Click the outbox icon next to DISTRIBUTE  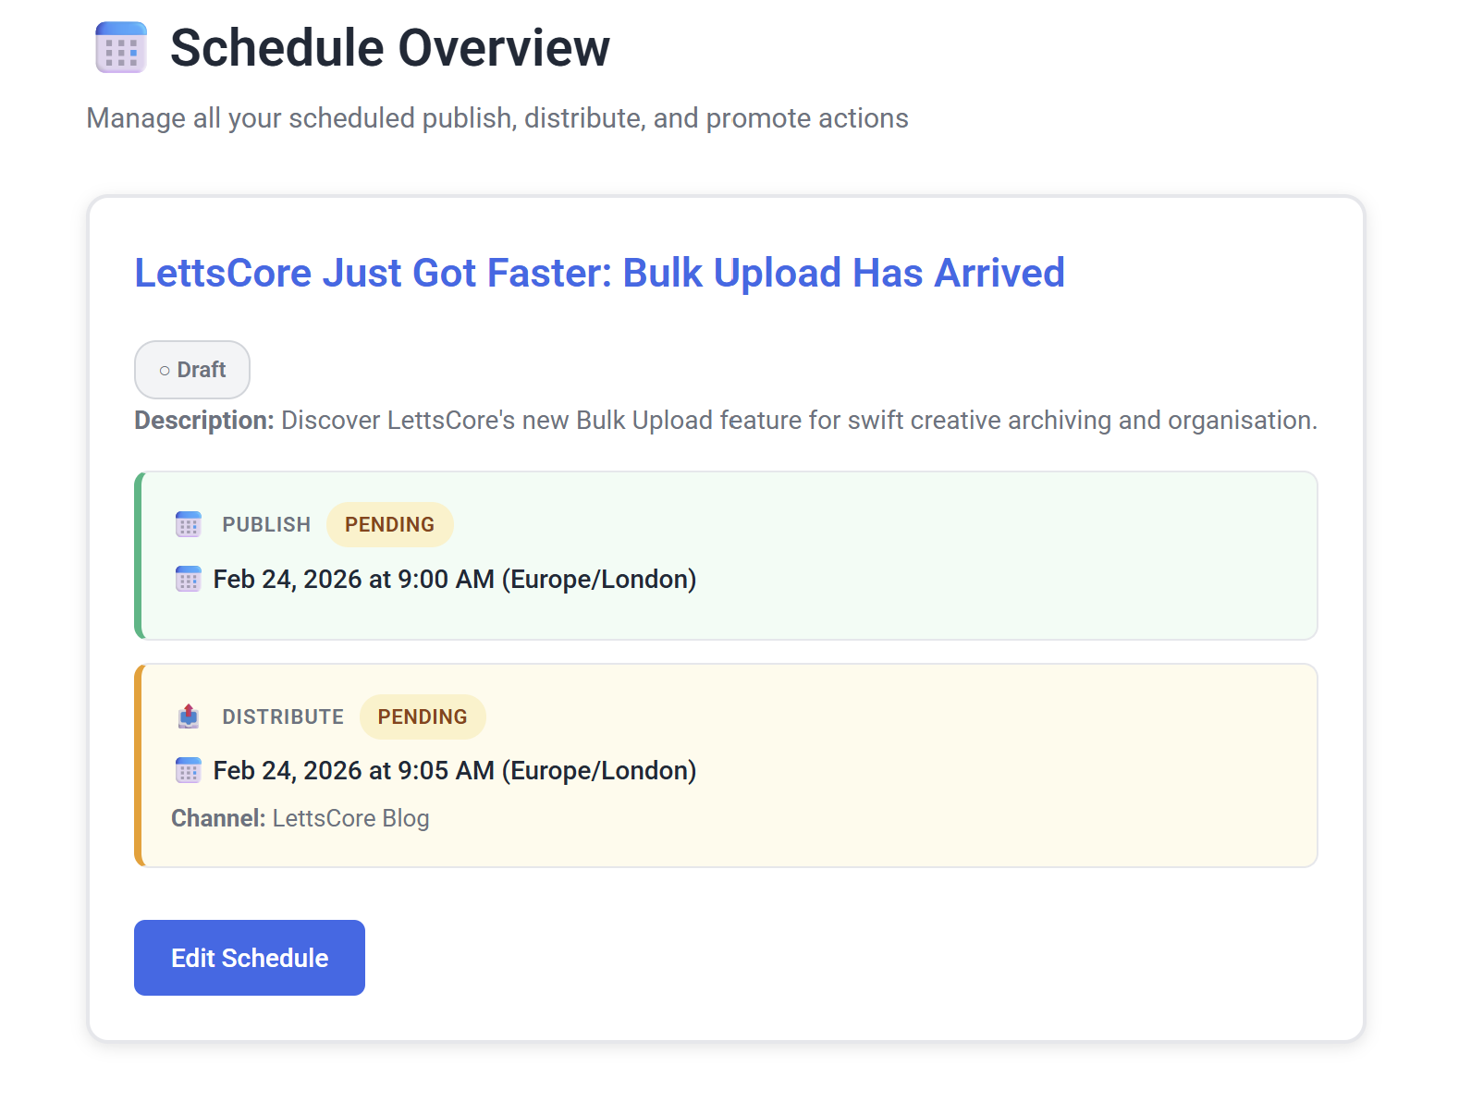(189, 716)
